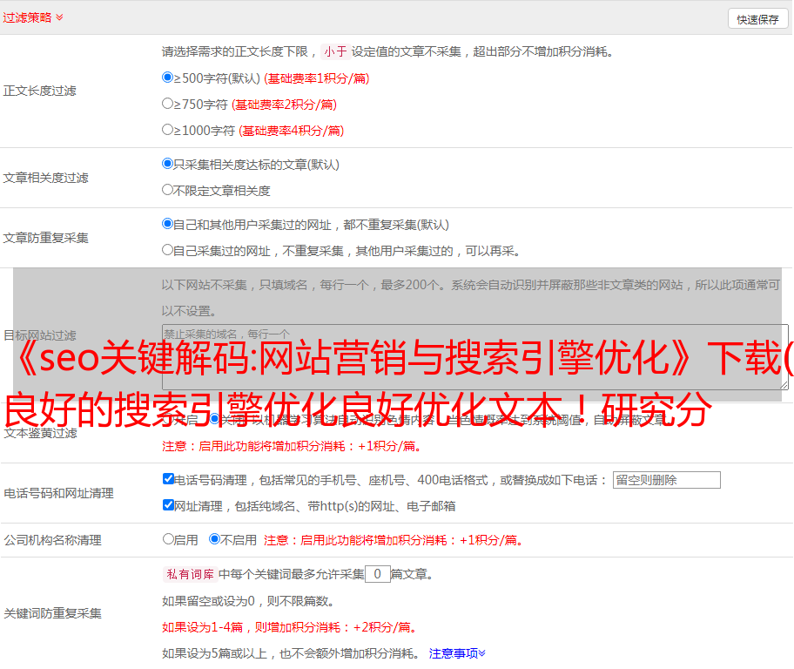Click the 私有词库 tag label

tap(188, 574)
